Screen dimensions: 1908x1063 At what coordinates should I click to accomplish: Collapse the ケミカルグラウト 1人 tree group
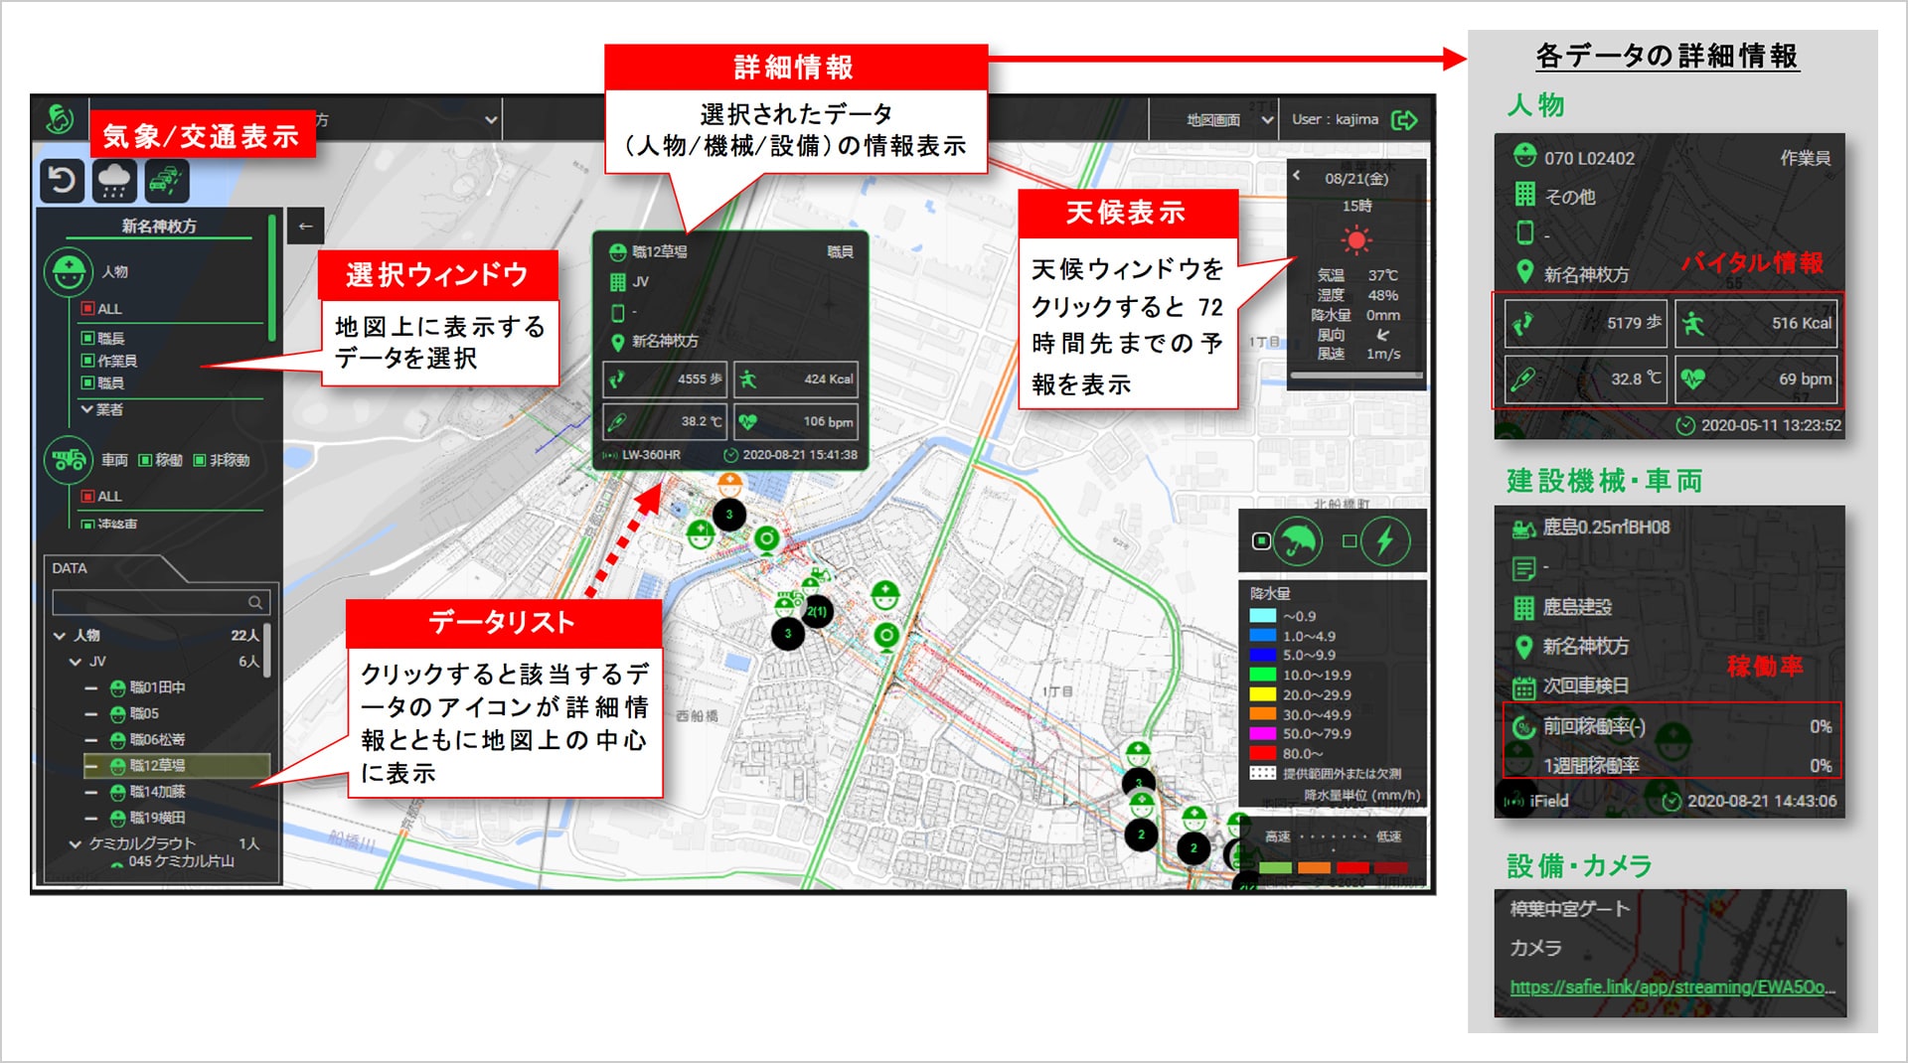[x=76, y=844]
